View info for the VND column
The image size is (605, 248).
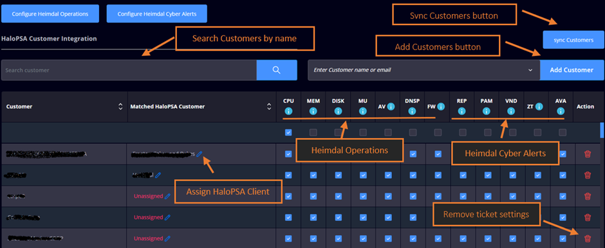[x=511, y=112]
